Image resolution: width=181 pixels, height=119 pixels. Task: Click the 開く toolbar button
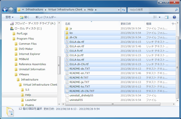(x=25, y=17)
